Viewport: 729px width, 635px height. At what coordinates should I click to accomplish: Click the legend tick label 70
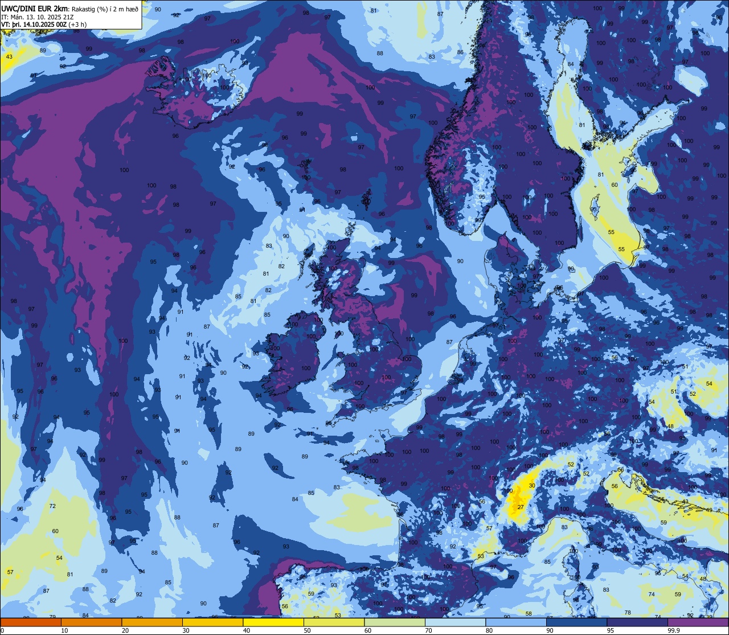click(x=428, y=630)
